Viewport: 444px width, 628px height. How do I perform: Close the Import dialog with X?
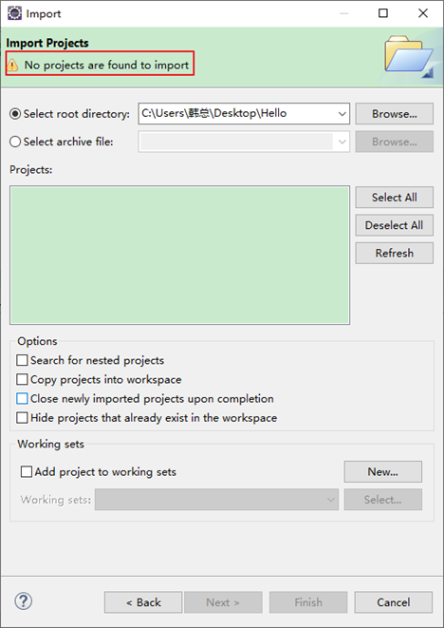[423, 13]
